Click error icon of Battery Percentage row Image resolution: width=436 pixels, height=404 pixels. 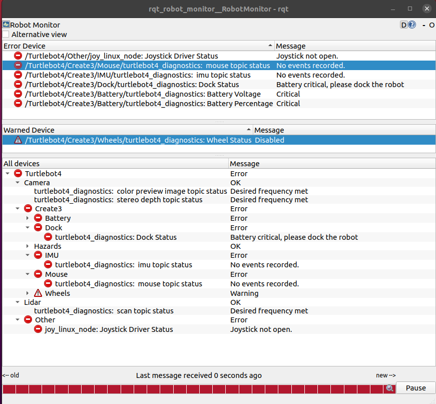tap(18, 103)
